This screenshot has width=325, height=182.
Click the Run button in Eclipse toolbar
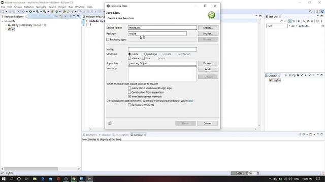pyautogui.click(x=30, y=12)
